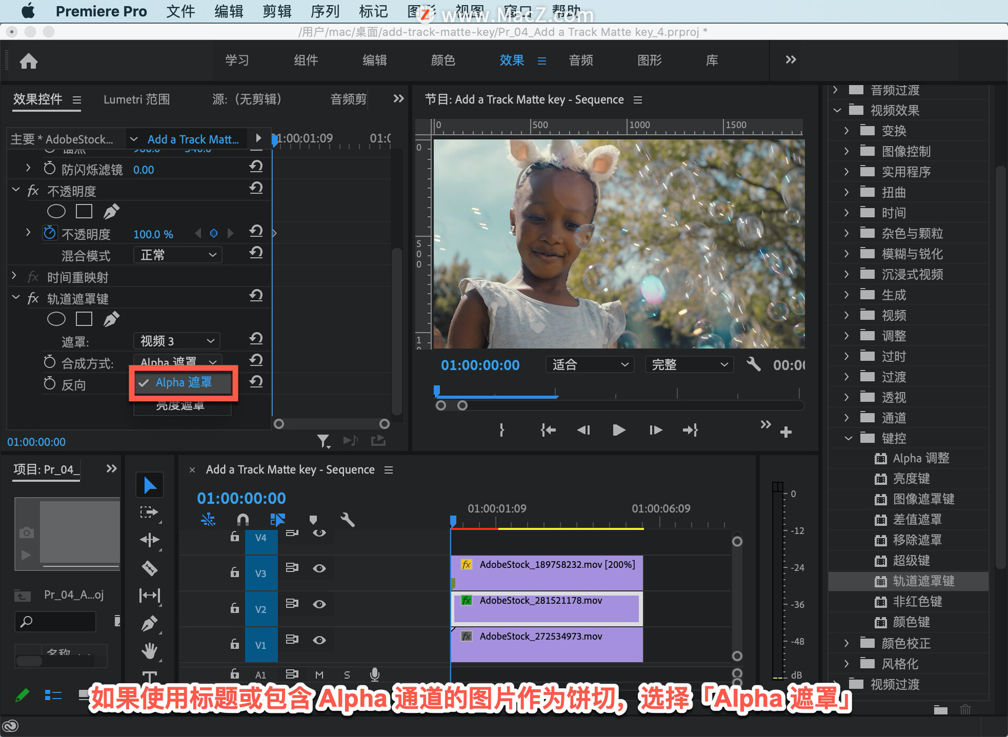Toggle V4 track output eye

319,533
